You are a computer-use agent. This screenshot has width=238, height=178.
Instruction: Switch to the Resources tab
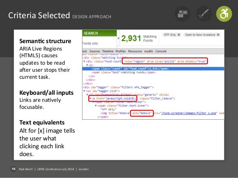click(135, 51)
